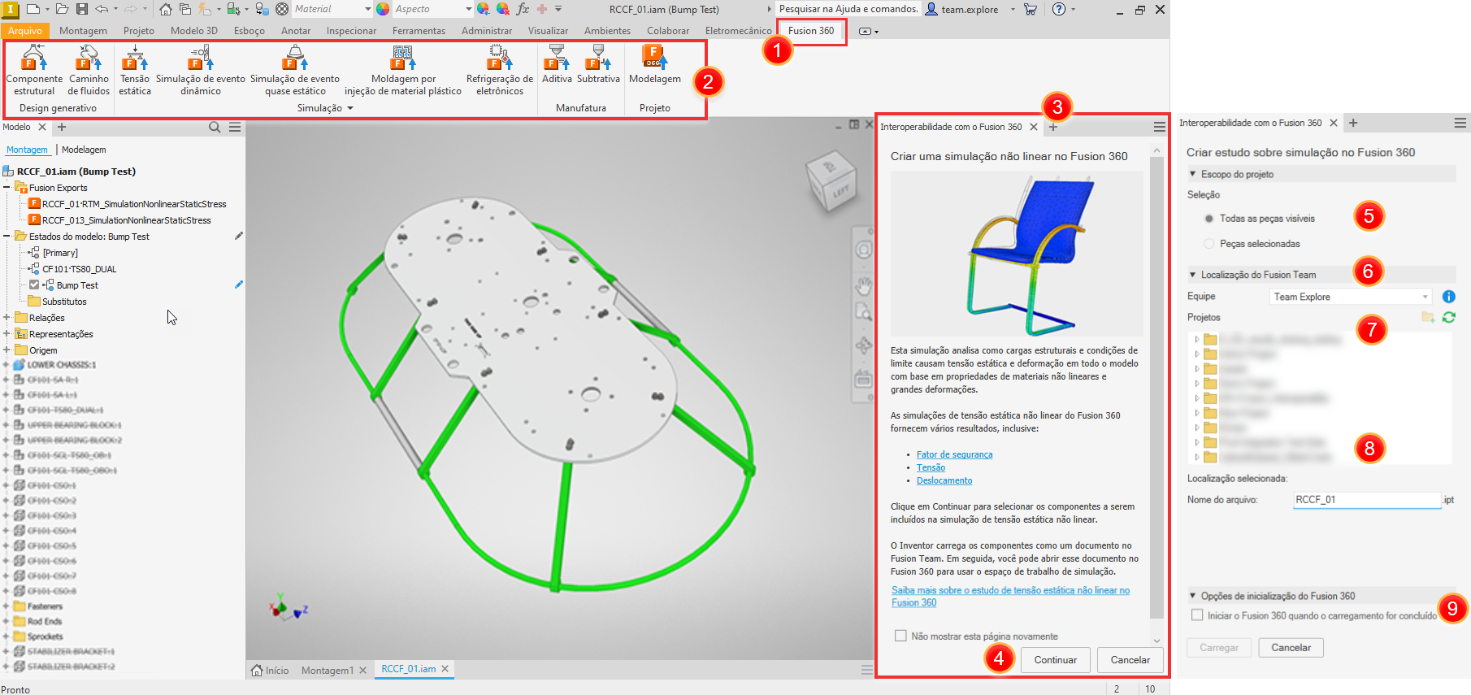Cancel the nonlinear simulation intro panel
Viewport: 1471px width, 695px height.
coord(1130,659)
